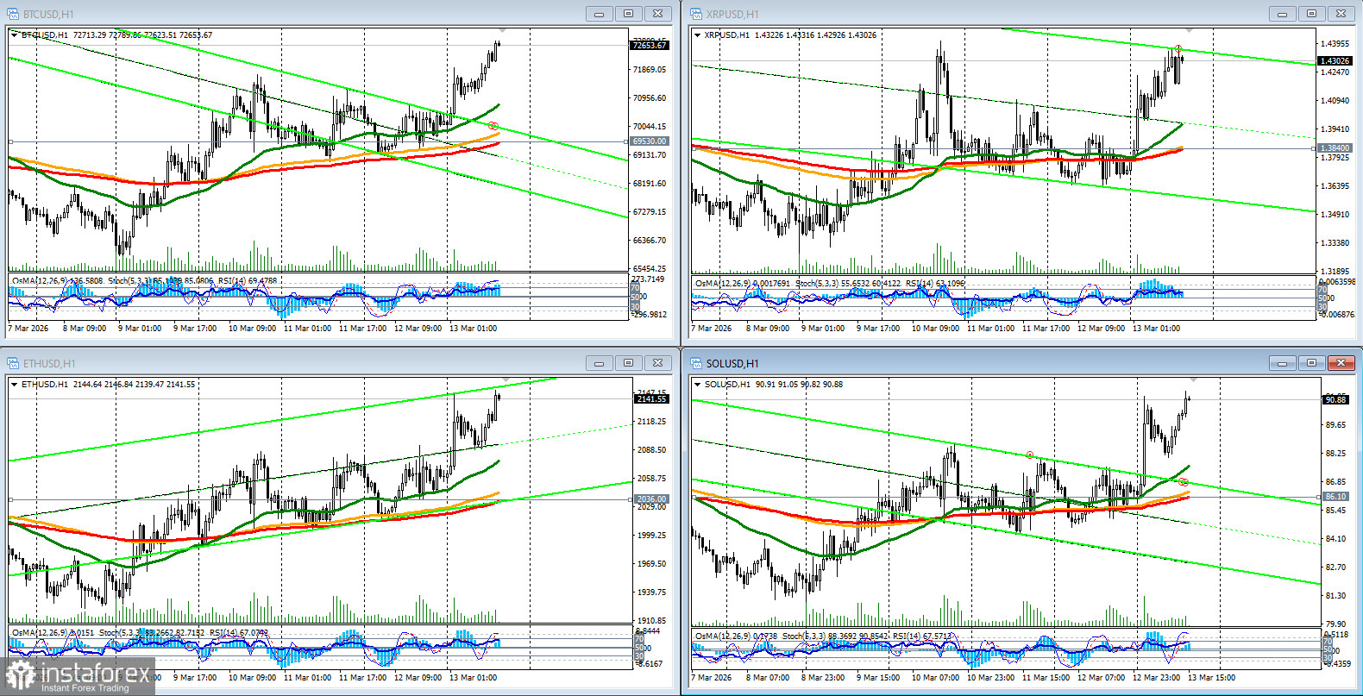The height and width of the screenshot is (696, 1363).
Task: Select the ETHUSD horizontal level label 2036.00
Action: click(x=651, y=499)
